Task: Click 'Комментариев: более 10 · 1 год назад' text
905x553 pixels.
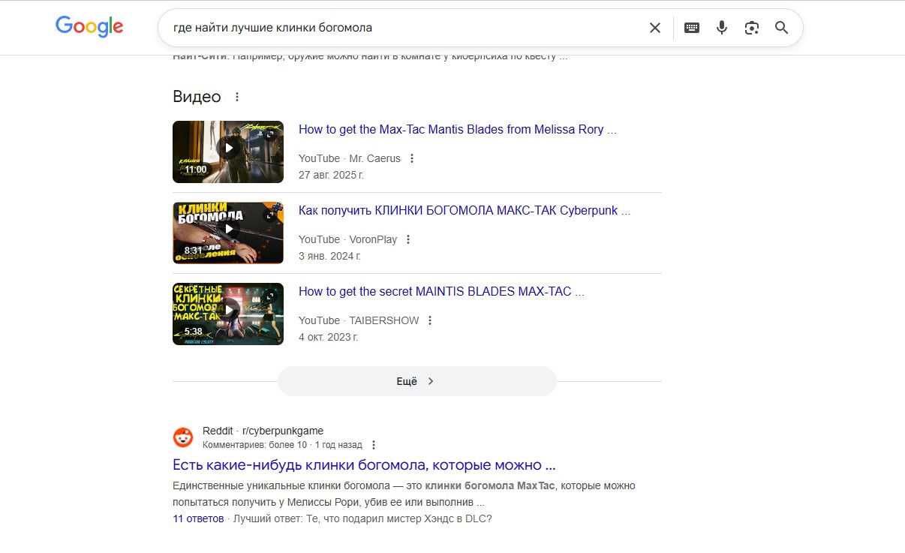Action: click(282, 445)
